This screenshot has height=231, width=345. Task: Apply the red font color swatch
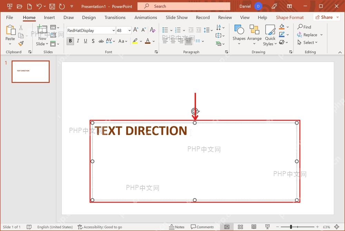(x=148, y=41)
